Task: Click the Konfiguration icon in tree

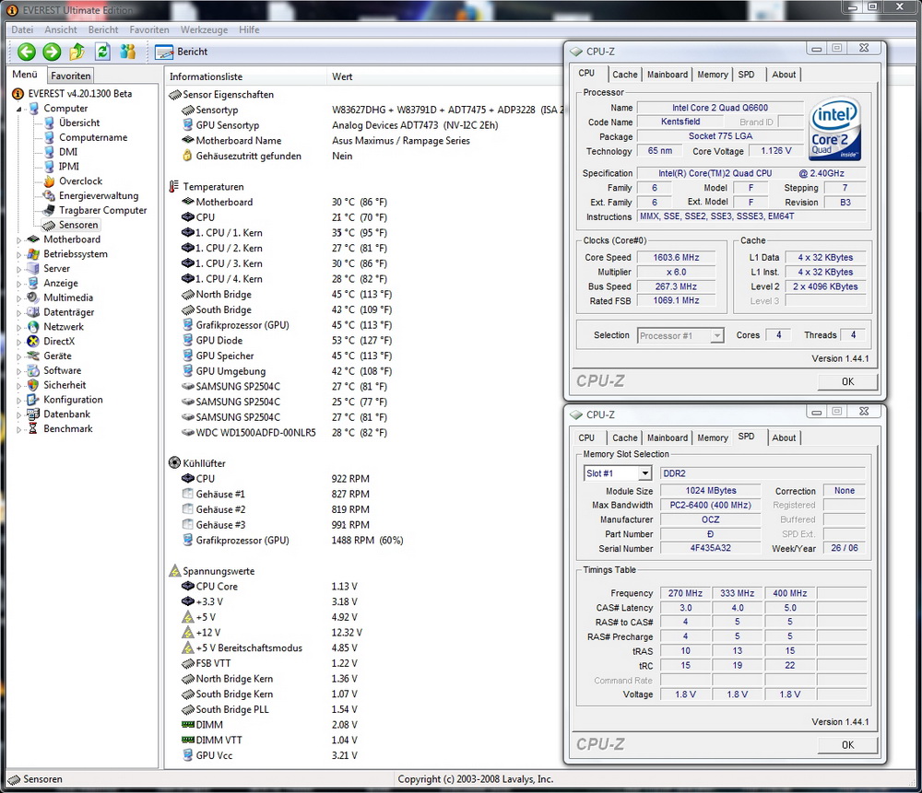Action: tap(33, 400)
